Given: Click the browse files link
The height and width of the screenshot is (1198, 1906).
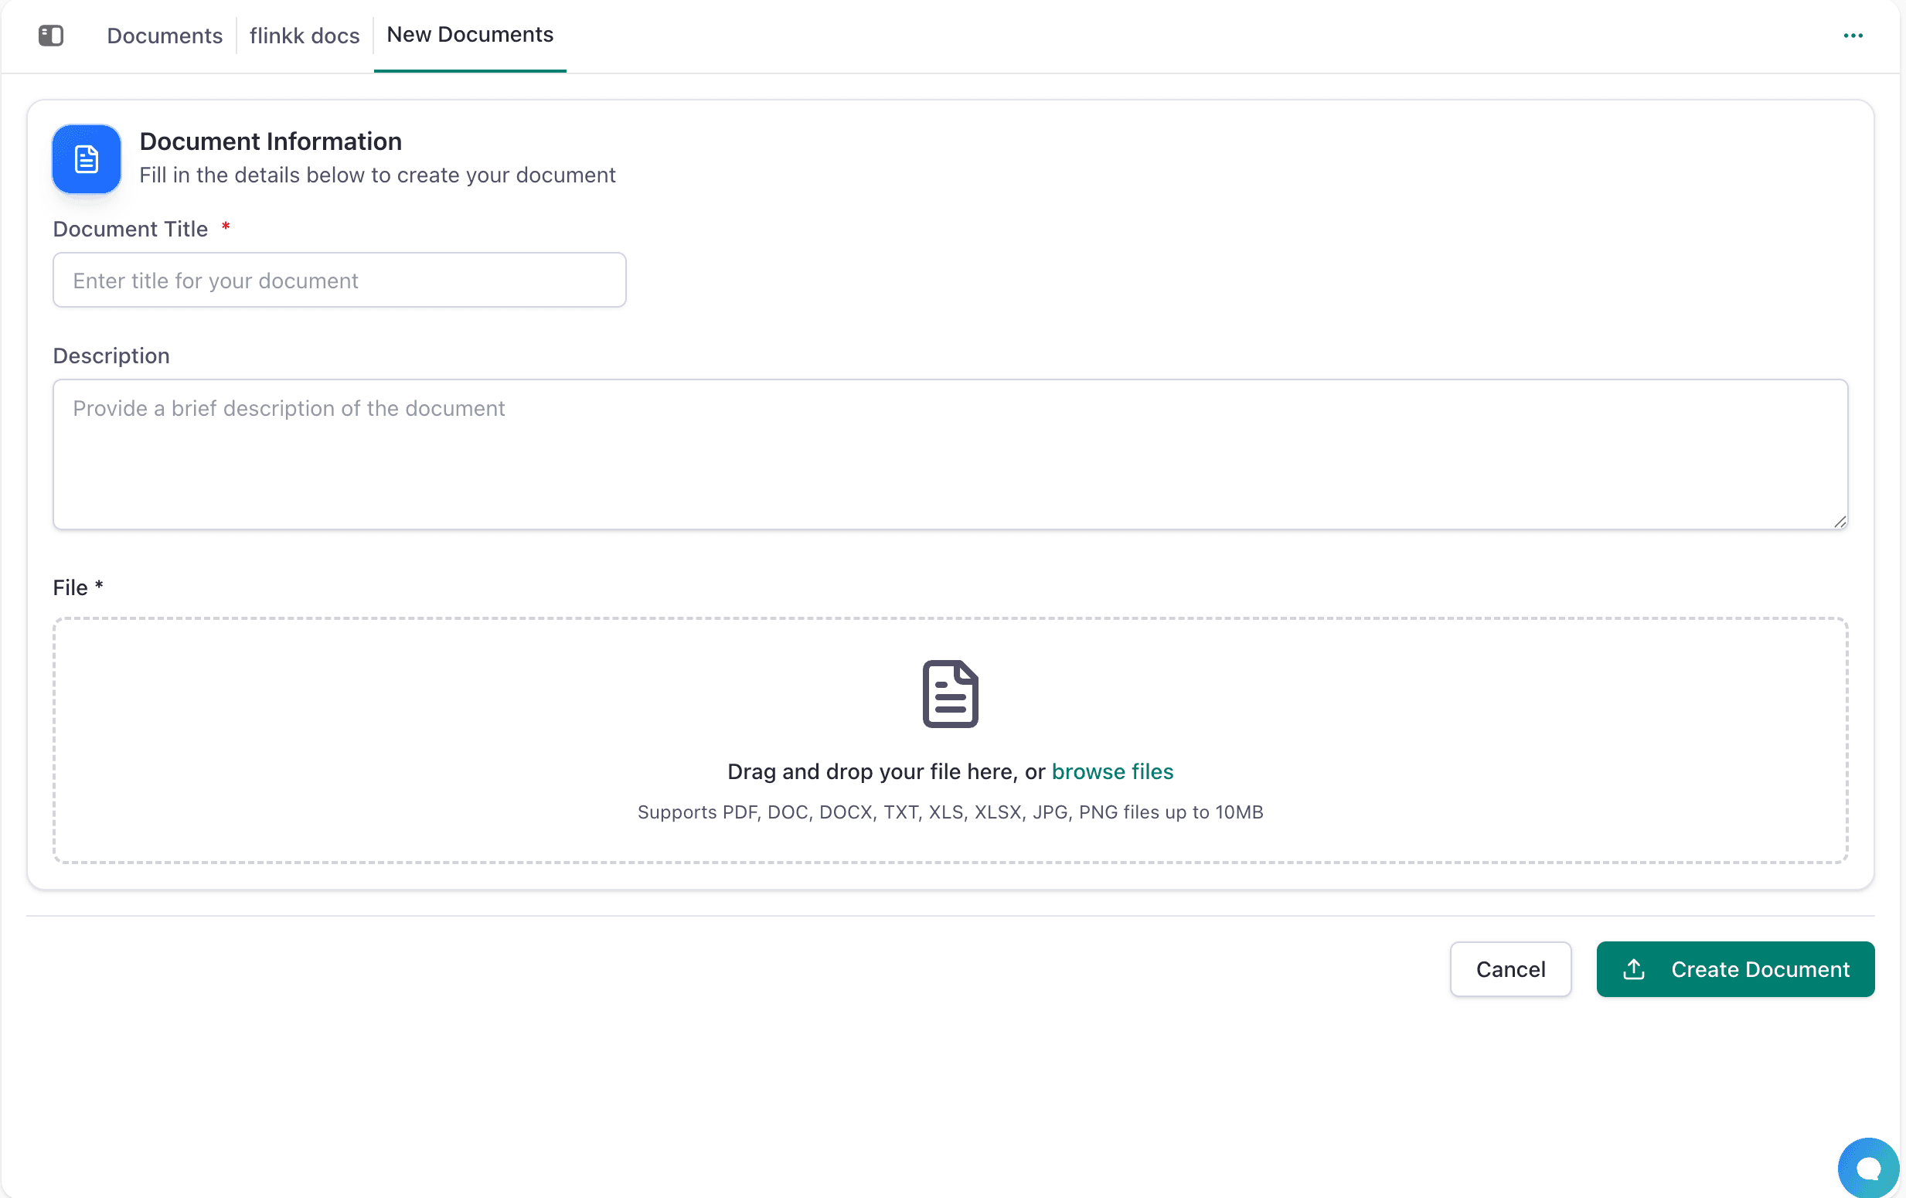Looking at the screenshot, I should click(x=1112, y=771).
